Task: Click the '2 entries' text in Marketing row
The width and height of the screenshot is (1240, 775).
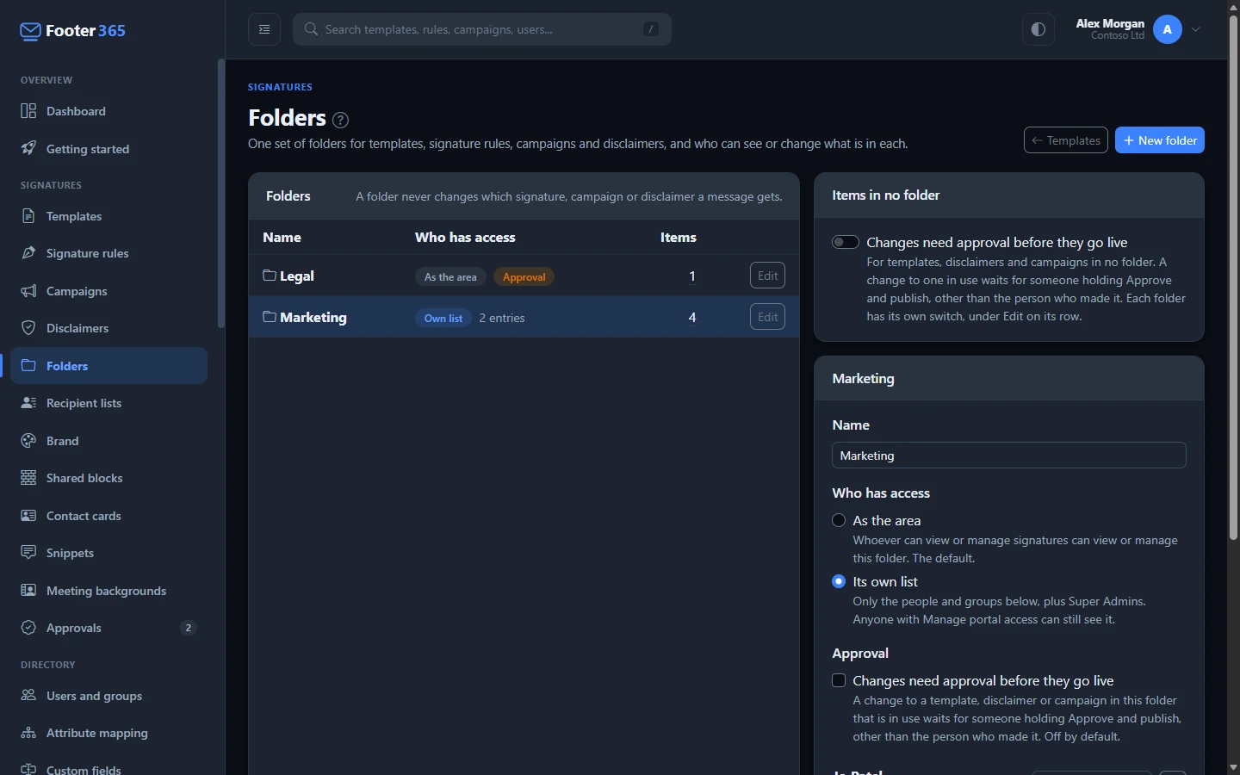Action: (502, 318)
